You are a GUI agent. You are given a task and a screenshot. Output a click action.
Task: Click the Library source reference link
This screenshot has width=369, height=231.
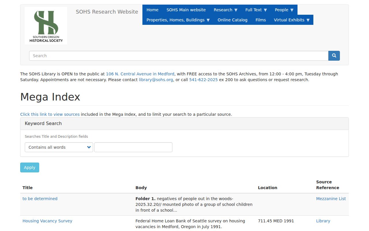(323, 221)
